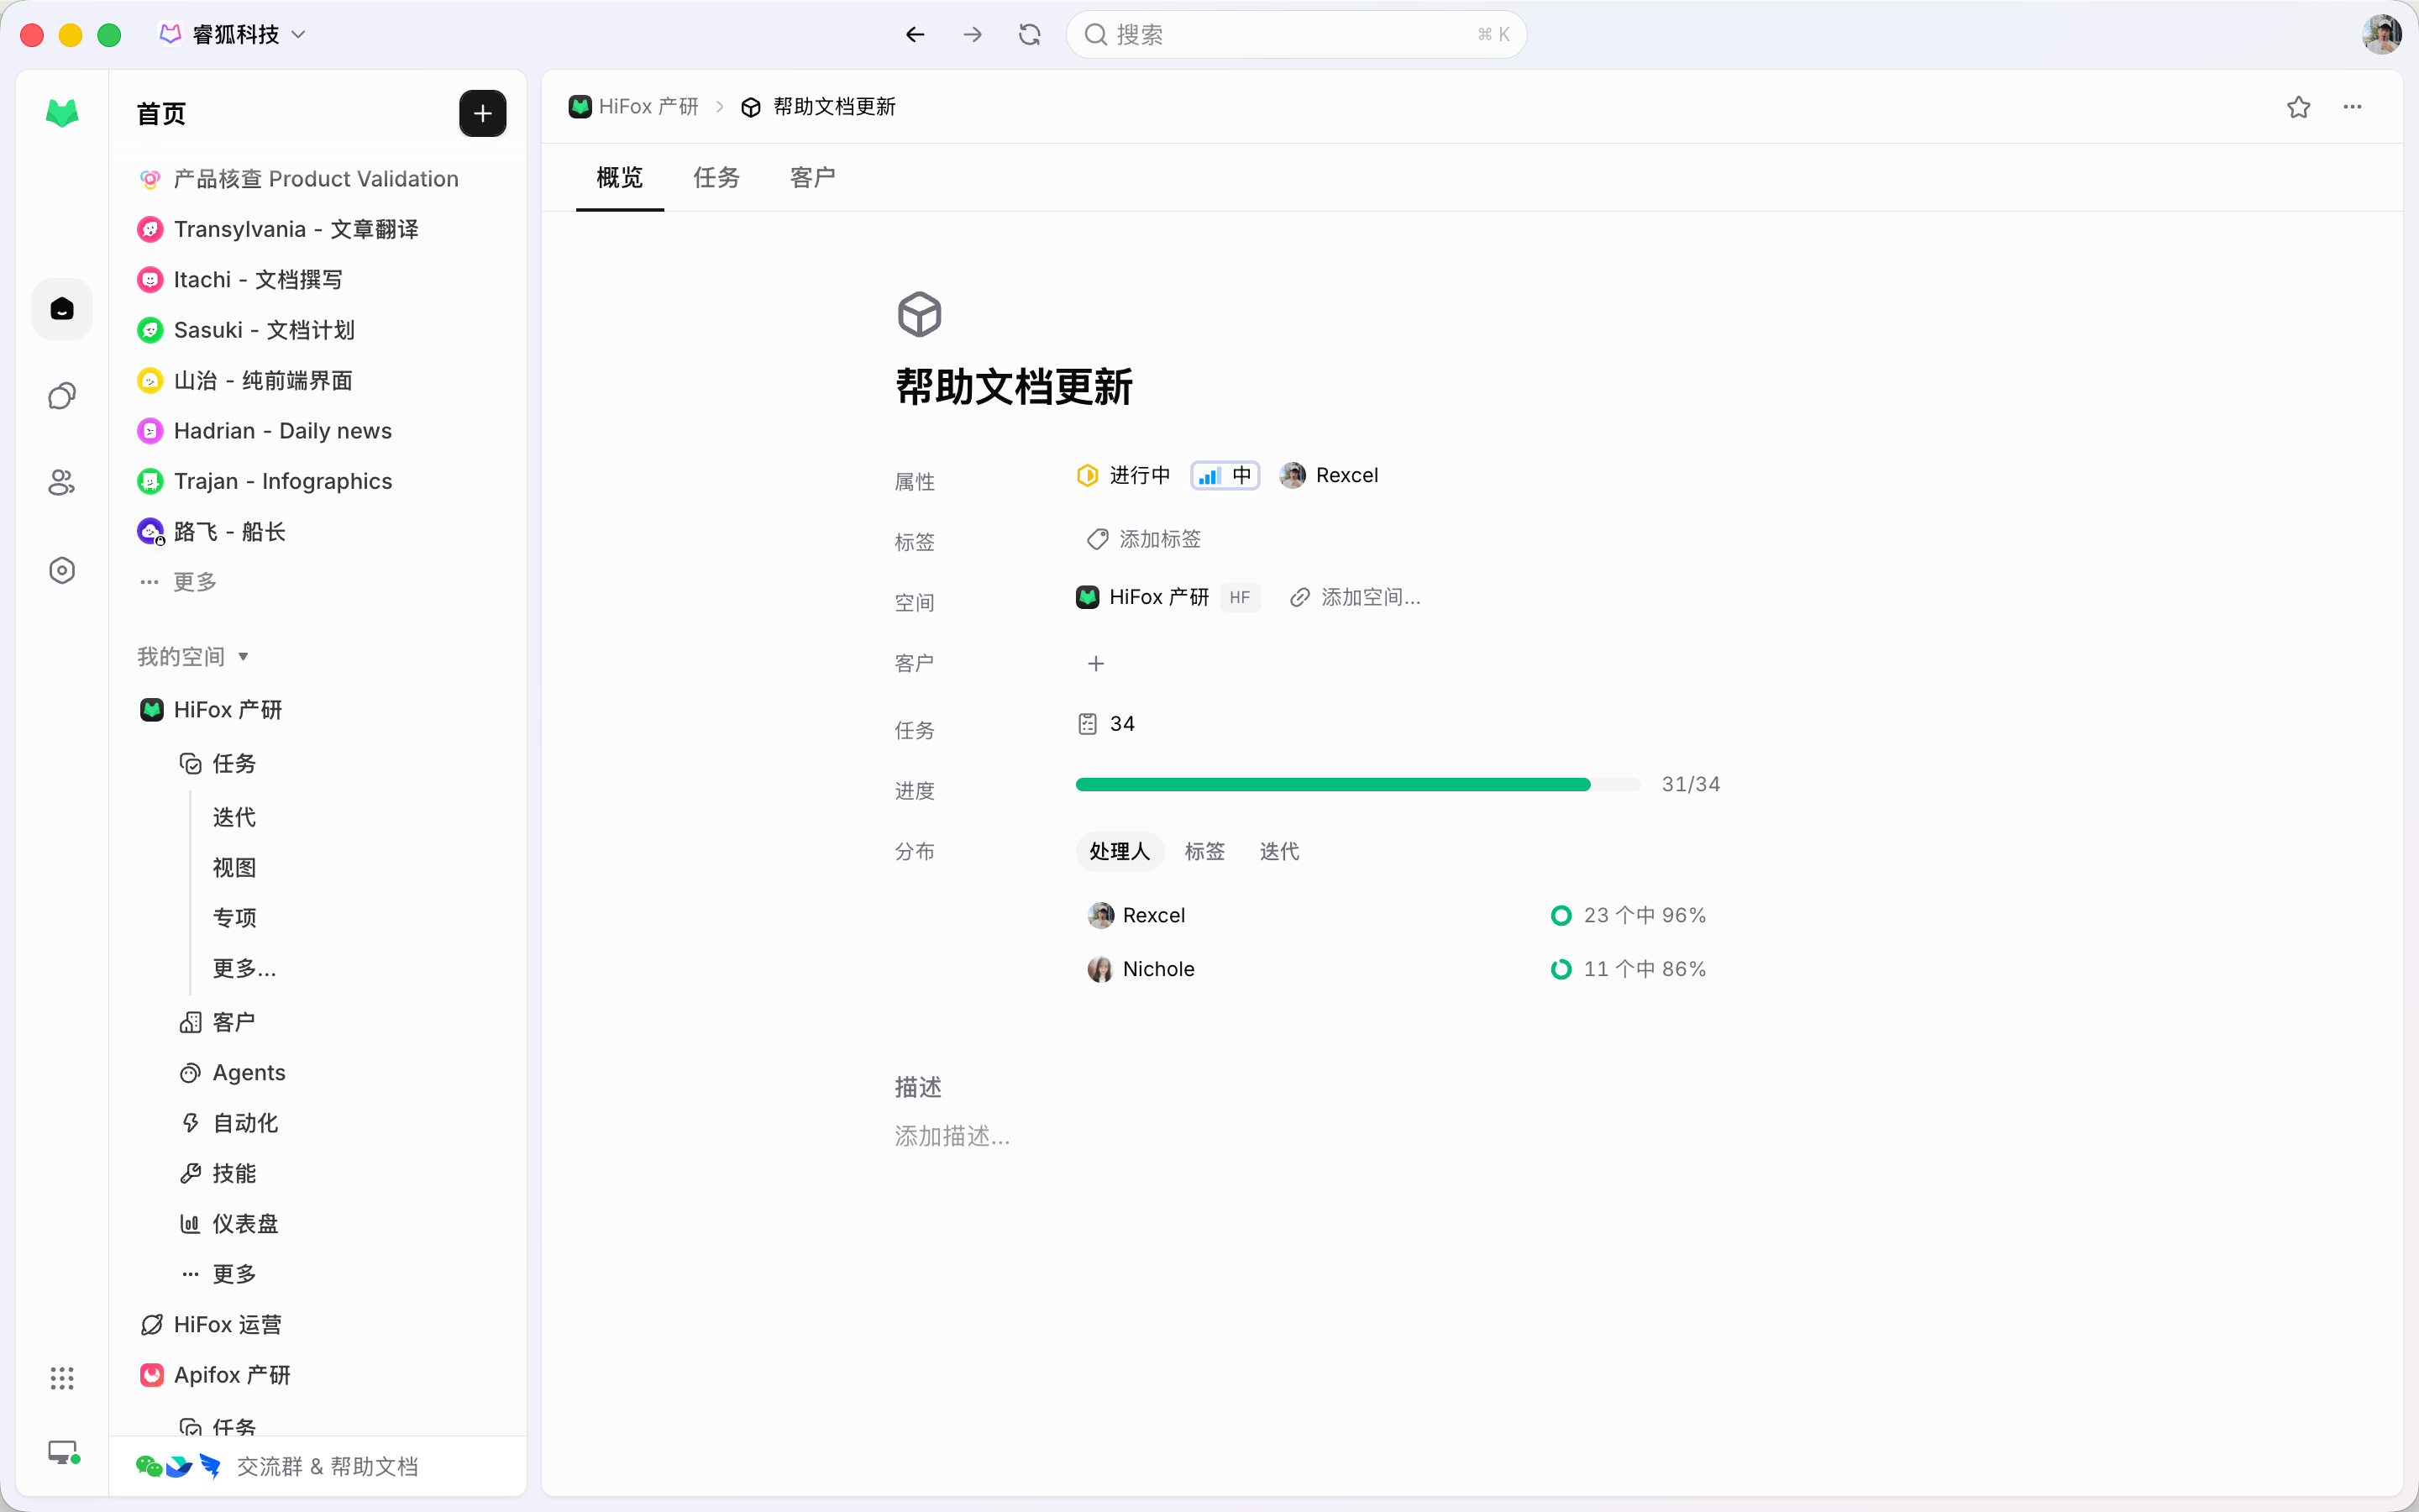Click 交流群 & 帮助文档 link
This screenshot has height=1512, width=2419.
pos(328,1466)
